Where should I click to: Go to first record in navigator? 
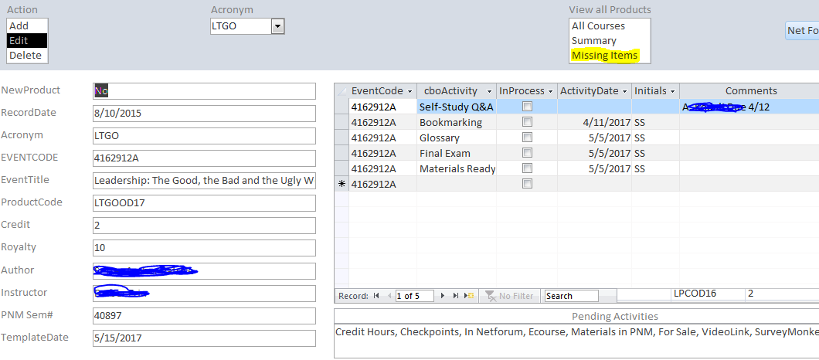(376, 296)
